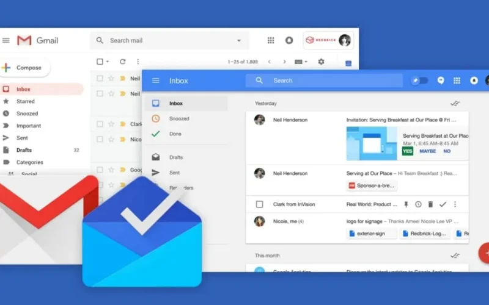489x305 pixels.
Task: Go to older messages arrow in Gmail
Action: pos(284,62)
